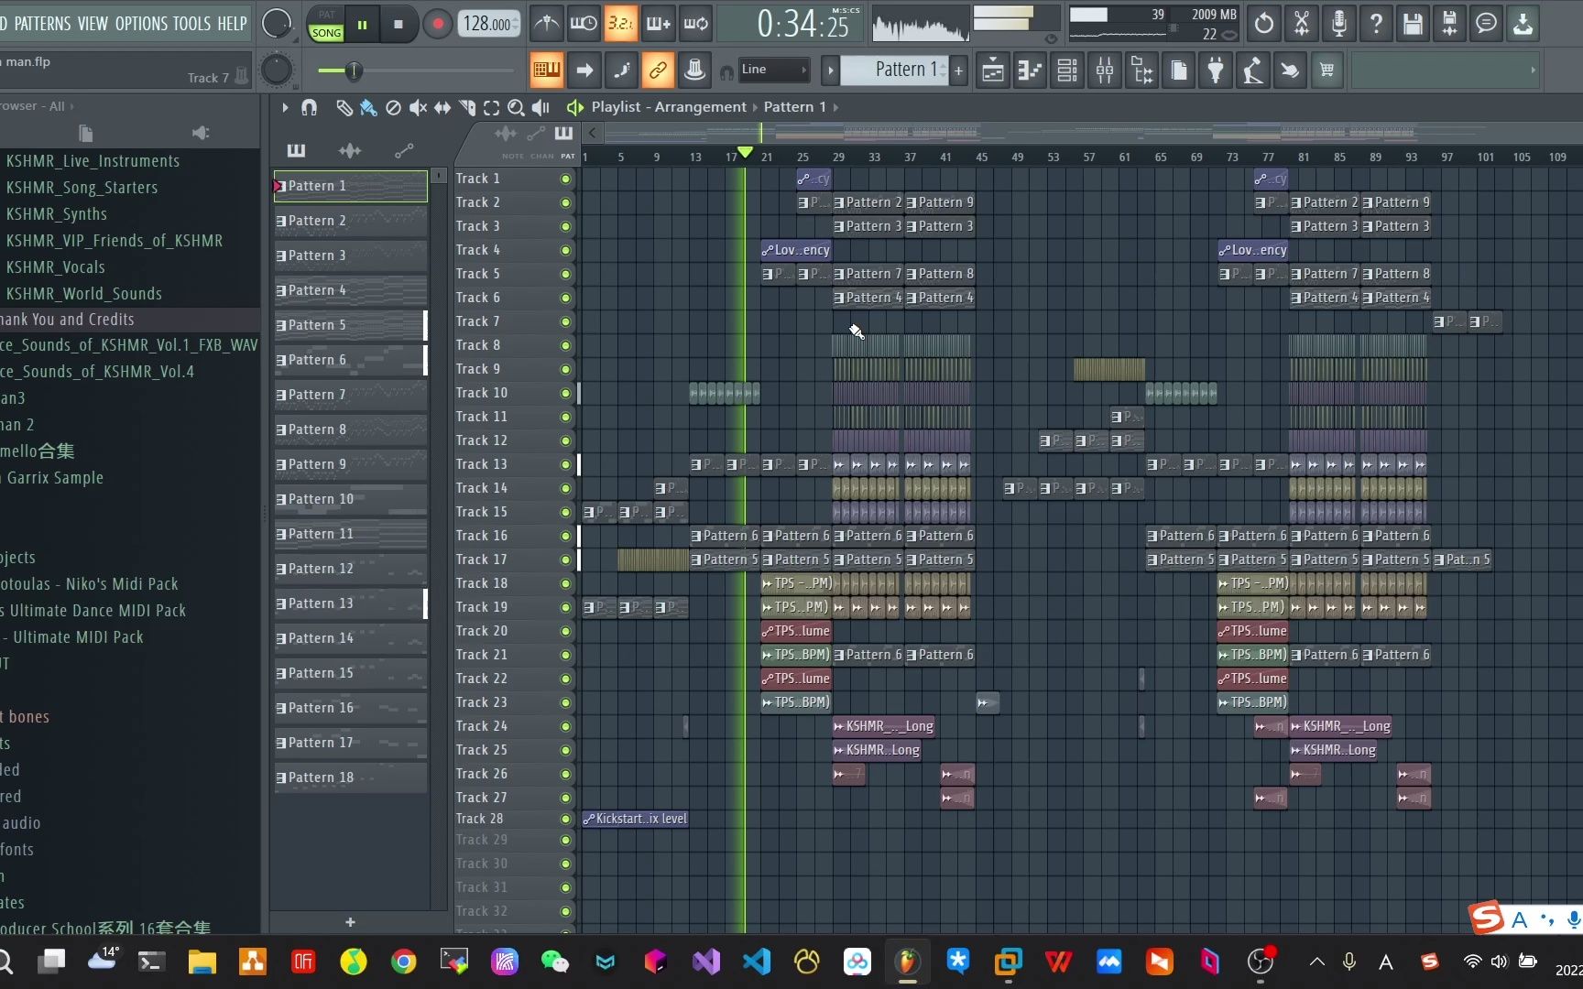Screen dimensions: 1583x989
Task: Mute Track 28 with its green light
Action: 565,819
